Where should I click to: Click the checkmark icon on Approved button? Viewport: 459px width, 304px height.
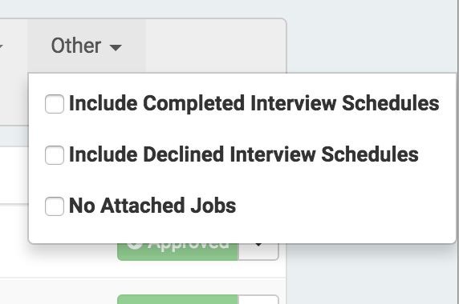135,245
